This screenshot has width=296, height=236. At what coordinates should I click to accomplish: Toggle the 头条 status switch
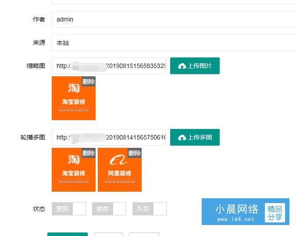pyautogui.click(x=150, y=209)
